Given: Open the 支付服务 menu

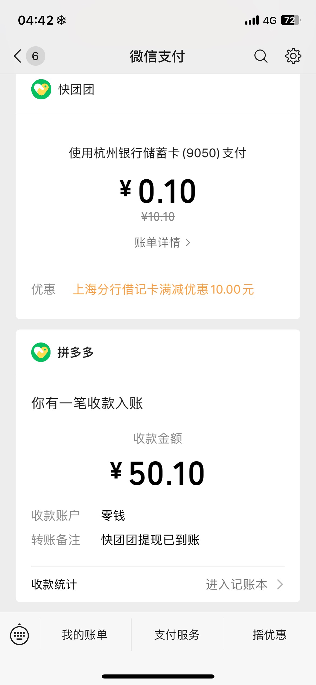Looking at the screenshot, I should (177, 635).
